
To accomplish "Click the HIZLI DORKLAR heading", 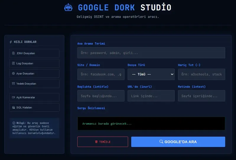I will click(25, 42).
